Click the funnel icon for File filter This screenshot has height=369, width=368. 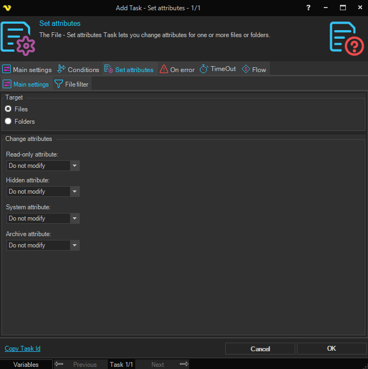59,84
